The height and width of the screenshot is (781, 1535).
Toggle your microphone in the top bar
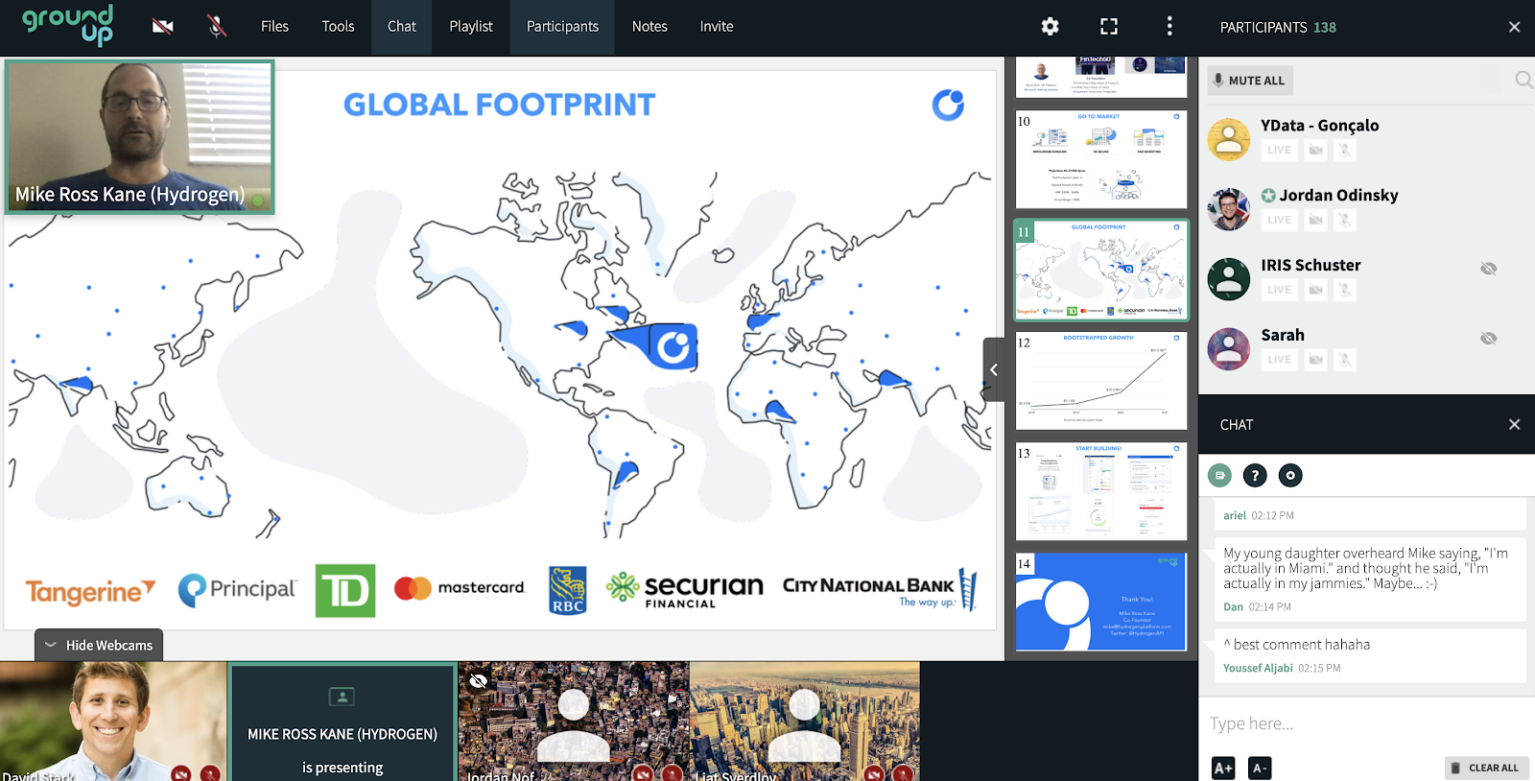218,27
